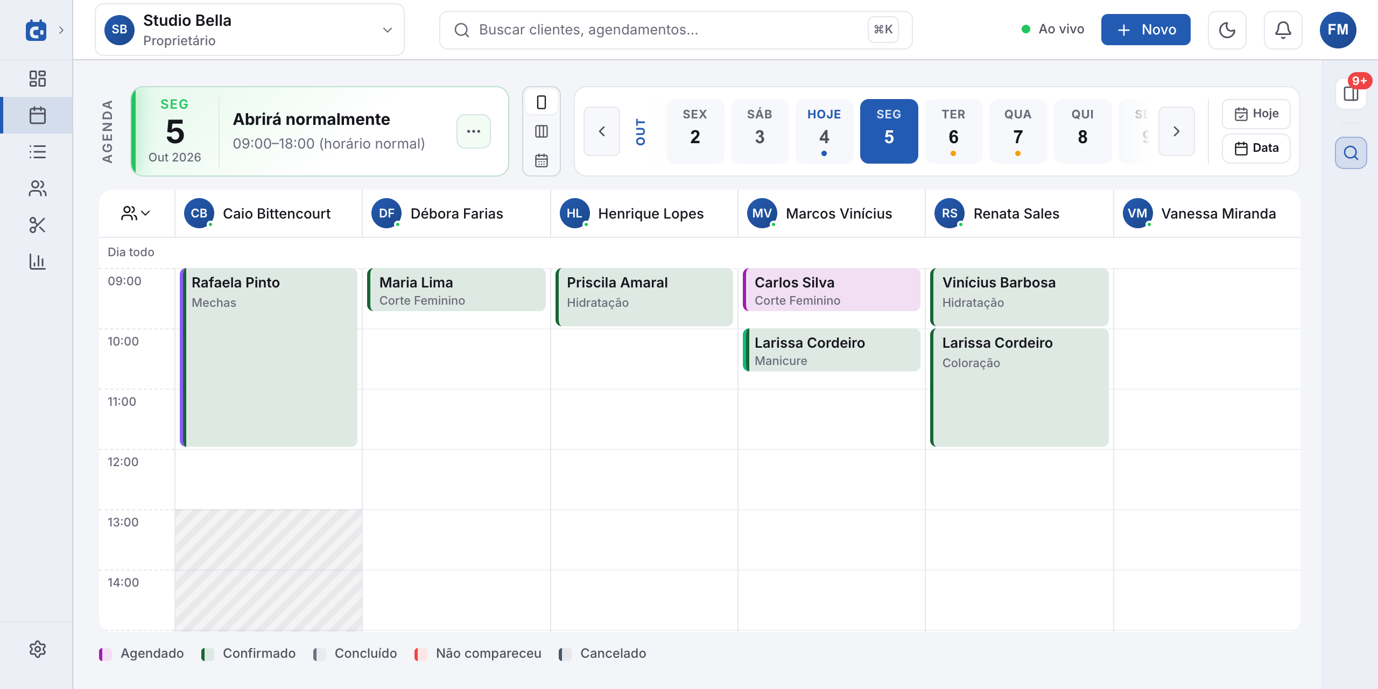
Task: Focus the search clients field
Action: [676, 30]
